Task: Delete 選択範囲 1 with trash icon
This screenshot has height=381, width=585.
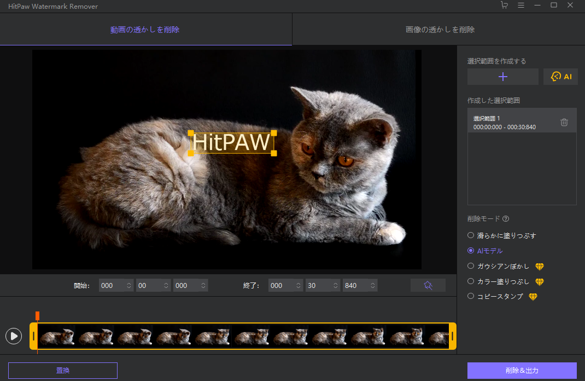Action: (x=564, y=122)
